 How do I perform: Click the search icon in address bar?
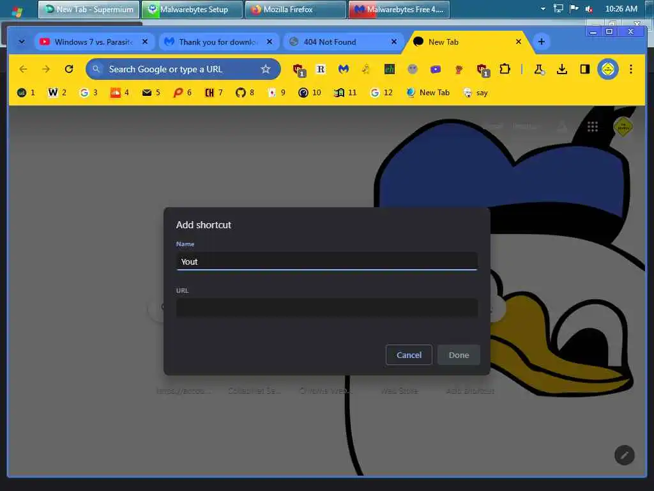click(x=96, y=69)
